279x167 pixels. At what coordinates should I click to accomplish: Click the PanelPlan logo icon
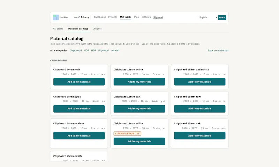[x=56, y=17]
